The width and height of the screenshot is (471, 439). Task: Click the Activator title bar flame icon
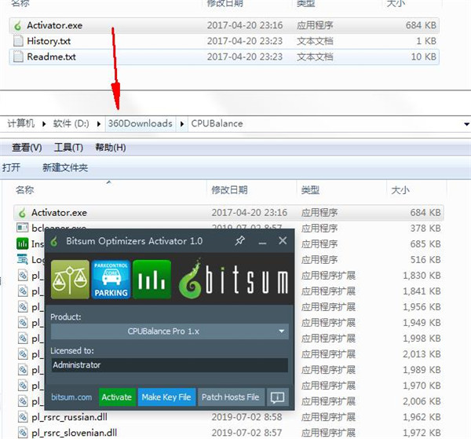[54, 241]
